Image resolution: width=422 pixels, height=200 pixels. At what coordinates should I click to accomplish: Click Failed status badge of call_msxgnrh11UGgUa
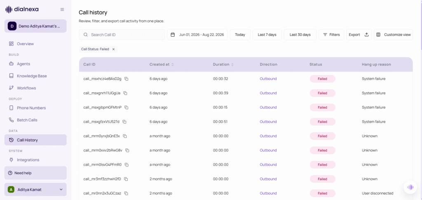pos(322,93)
